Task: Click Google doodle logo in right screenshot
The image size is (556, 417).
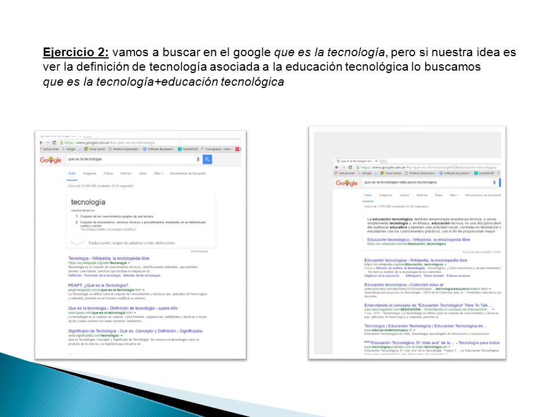Action: [346, 184]
